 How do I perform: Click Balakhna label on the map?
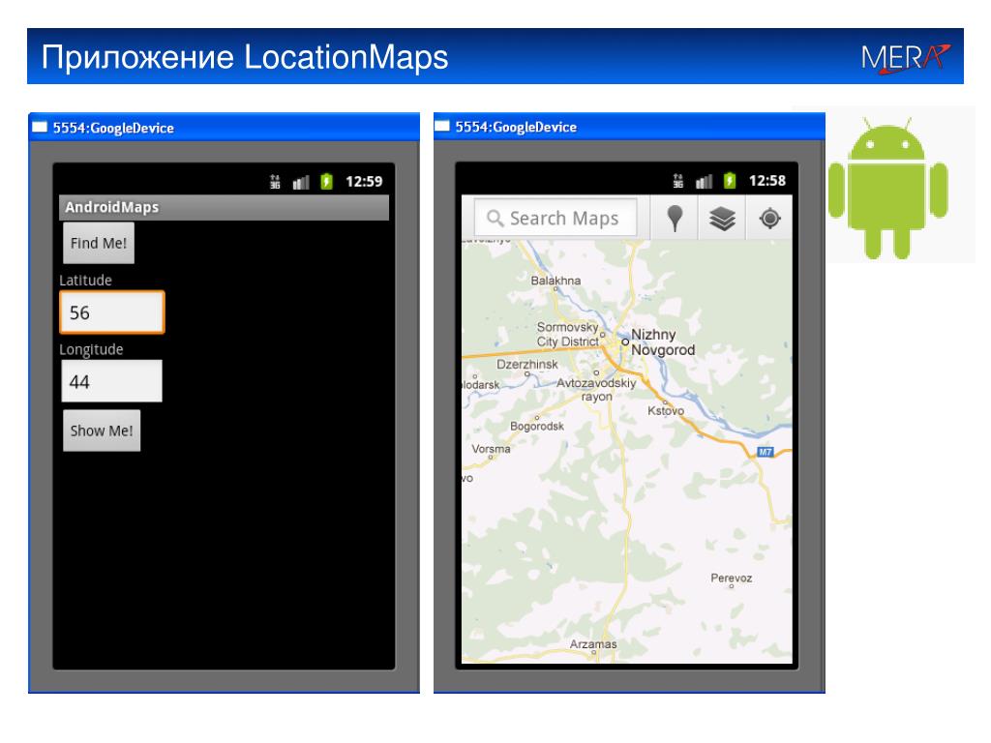pyautogui.click(x=556, y=281)
